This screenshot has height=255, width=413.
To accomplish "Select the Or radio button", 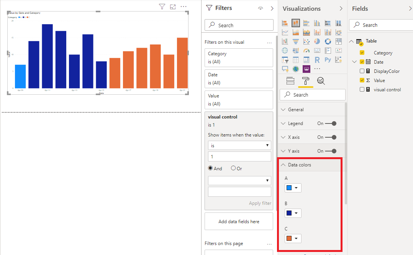I will pos(233,168).
